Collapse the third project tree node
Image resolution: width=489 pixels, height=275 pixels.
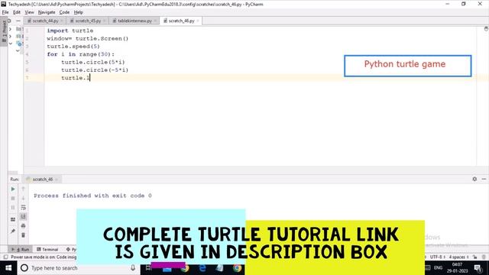click(11, 44)
